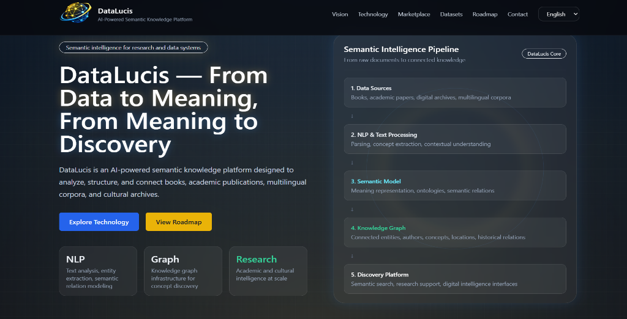Open Roadmap from the top navigation

[485, 14]
